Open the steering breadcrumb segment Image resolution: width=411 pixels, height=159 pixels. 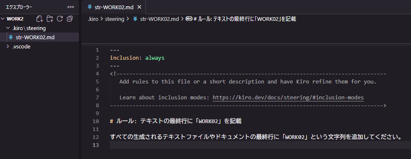(x=114, y=19)
